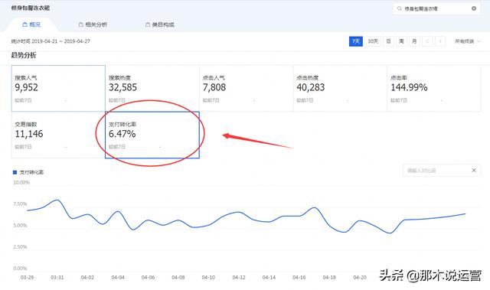The height and width of the screenshot is (290, 490).
Task: Click the 10.00% y-axis label
Action: [21, 182]
